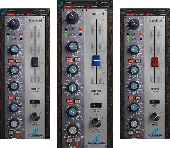Toggle lower hi-q button in the right plugin
170x148 pixels.
coord(138,98)
